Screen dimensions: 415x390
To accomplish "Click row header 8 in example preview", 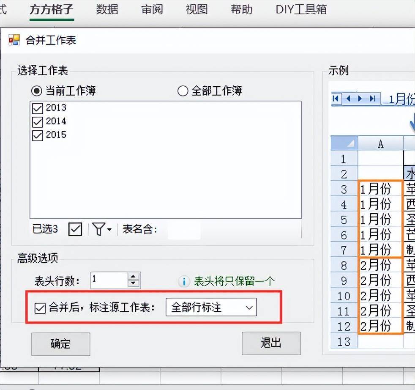I will 344,265.
